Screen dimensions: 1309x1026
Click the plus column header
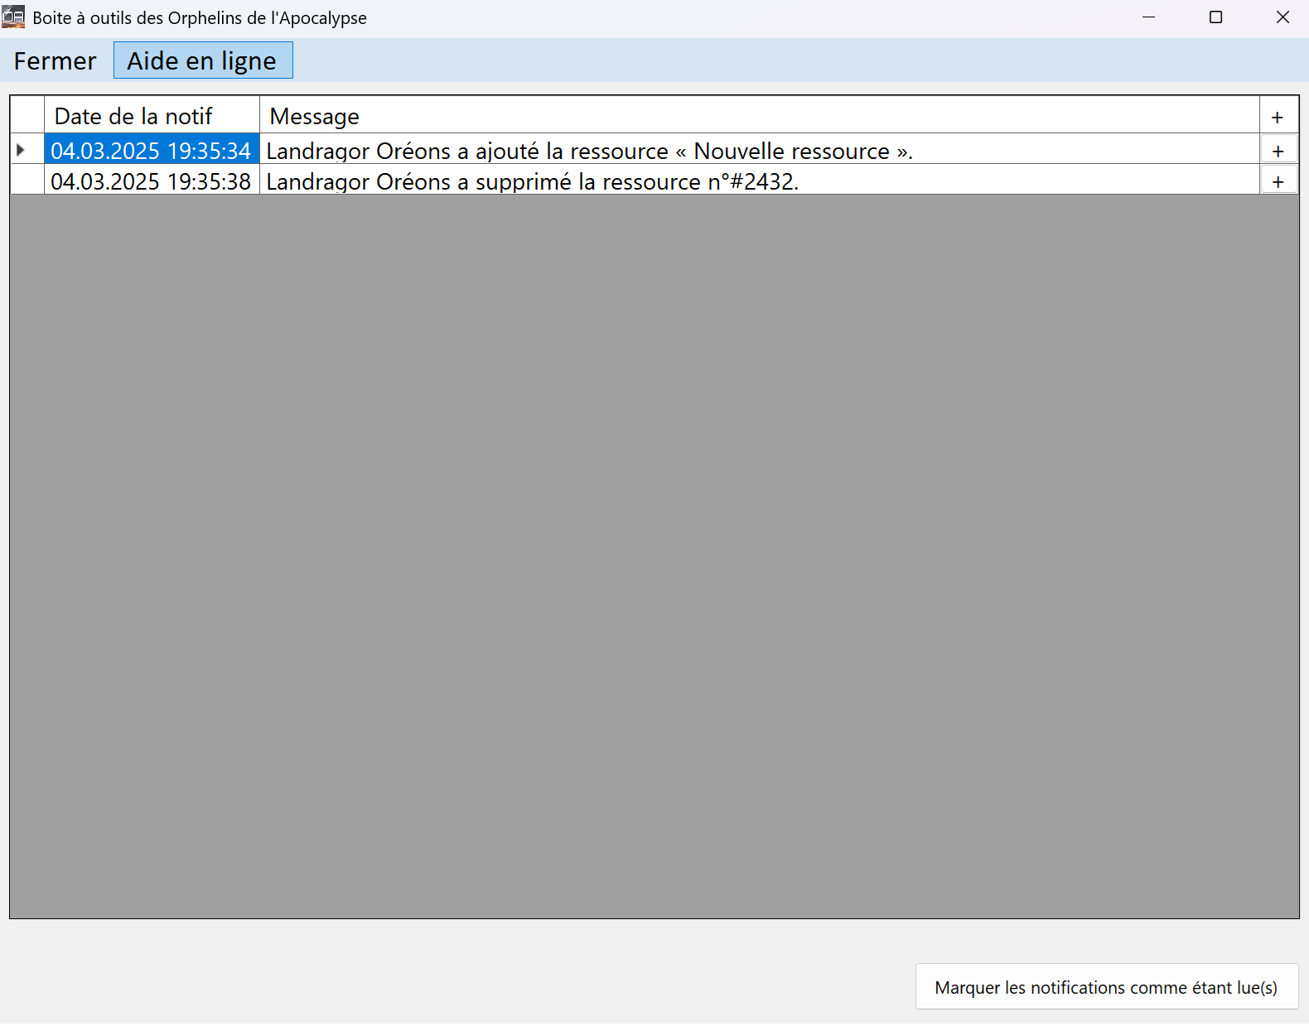click(1278, 115)
